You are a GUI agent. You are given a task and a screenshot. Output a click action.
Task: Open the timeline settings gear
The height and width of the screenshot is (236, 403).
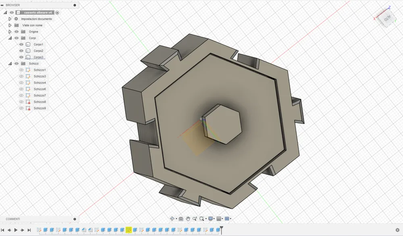[x=397, y=230]
